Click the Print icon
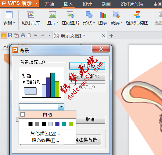The width and height of the screenshot is (162, 155). 23,35
